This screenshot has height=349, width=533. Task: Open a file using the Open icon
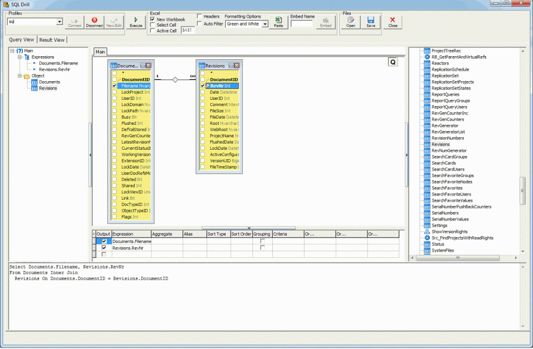[350, 21]
